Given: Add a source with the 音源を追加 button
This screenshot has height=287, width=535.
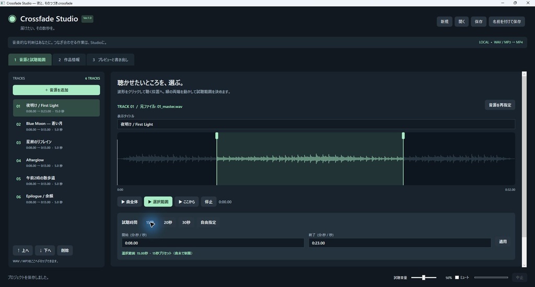Looking at the screenshot, I should coord(56,90).
